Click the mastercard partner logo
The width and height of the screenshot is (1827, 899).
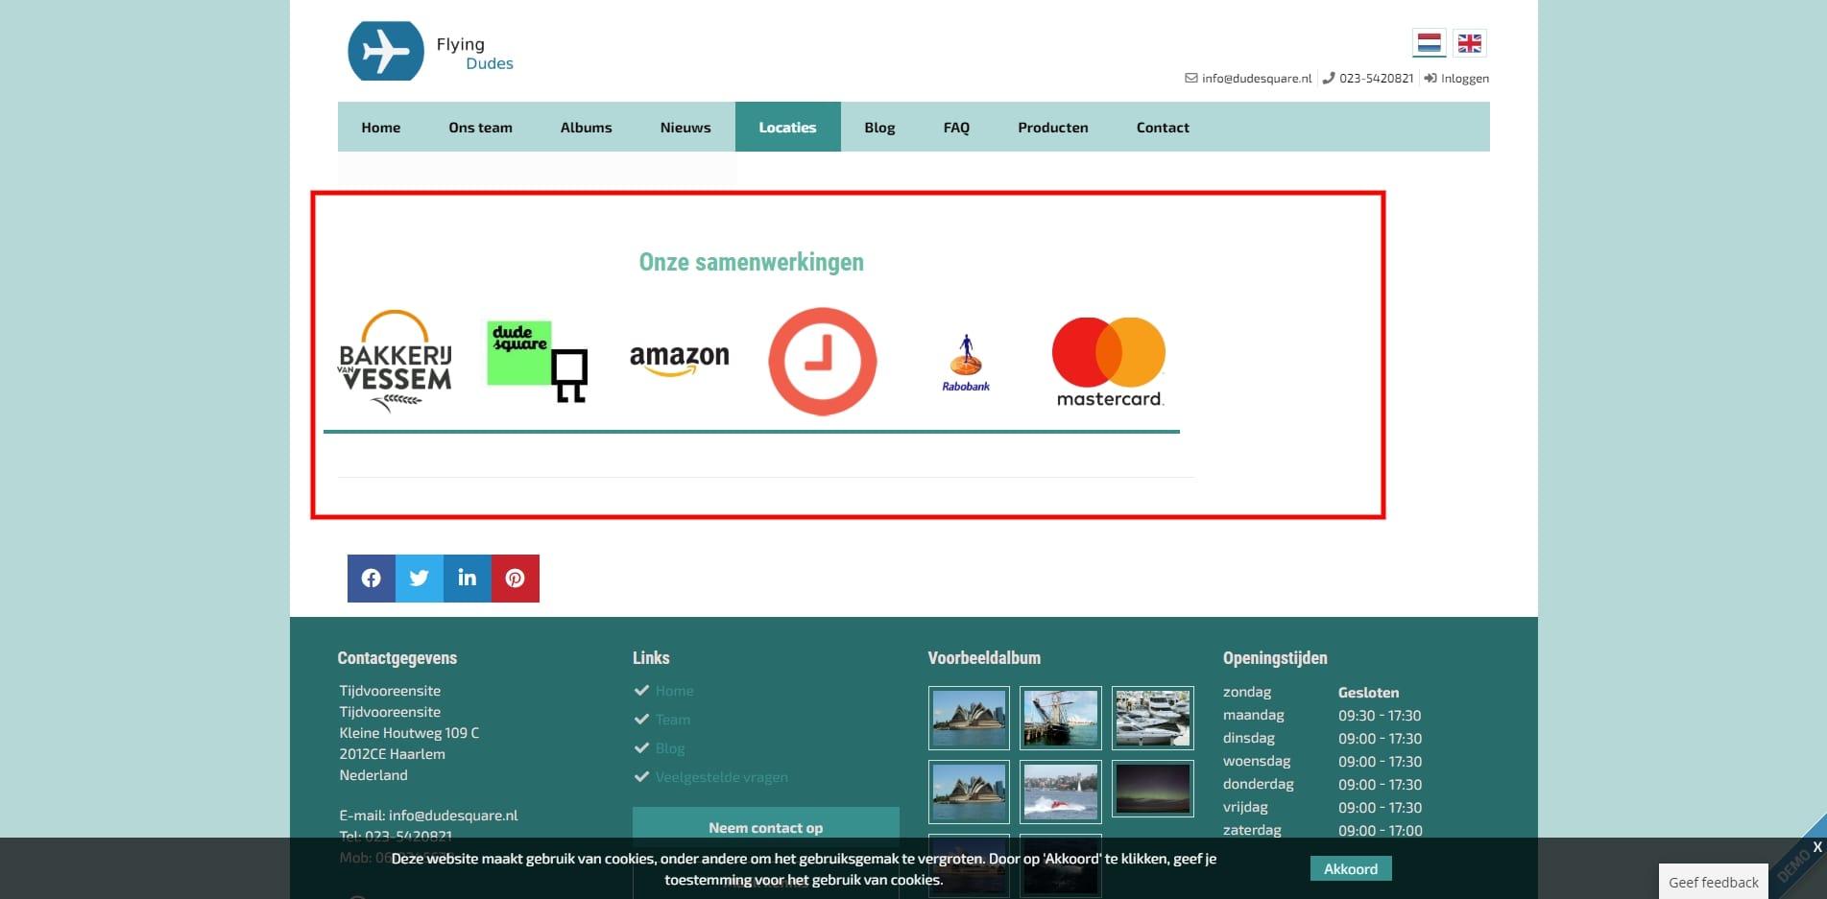(1109, 362)
